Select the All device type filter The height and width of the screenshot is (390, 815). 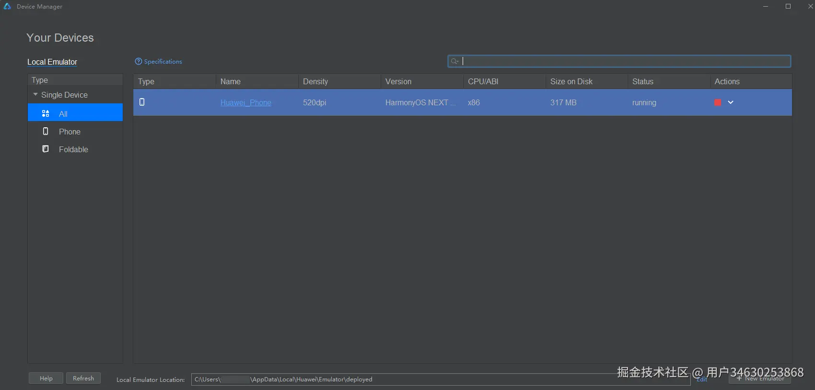[75, 112]
